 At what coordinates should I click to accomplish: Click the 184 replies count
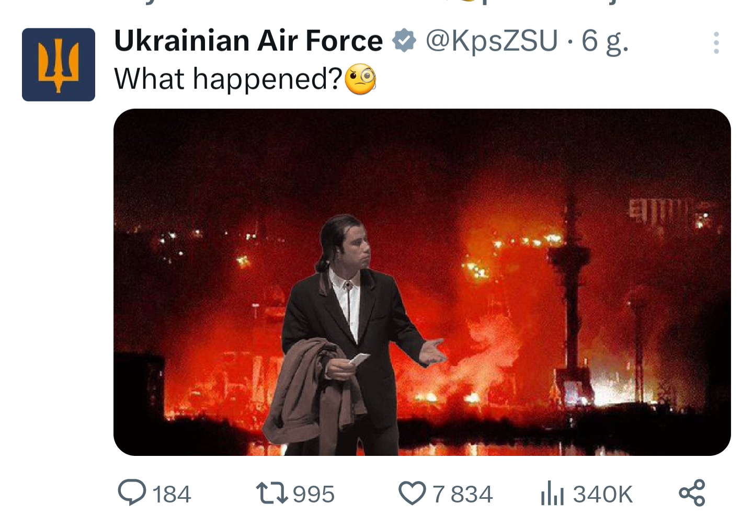(172, 494)
